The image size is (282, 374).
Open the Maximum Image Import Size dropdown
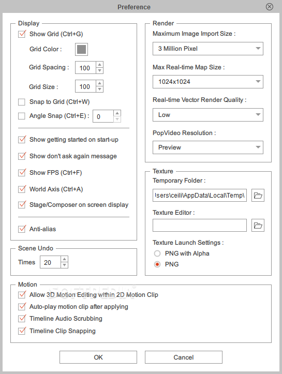coord(208,49)
